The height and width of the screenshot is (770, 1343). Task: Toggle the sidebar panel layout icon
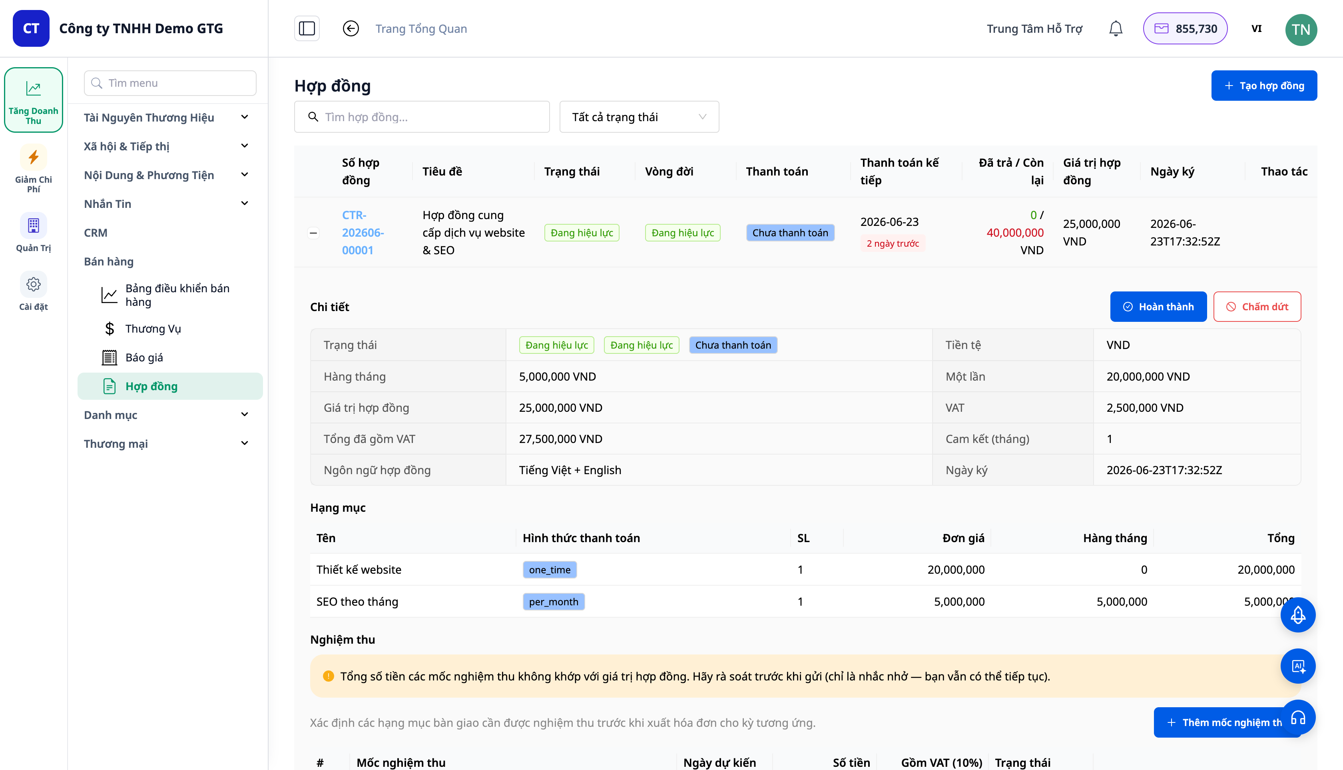pyautogui.click(x=307, y=28)
